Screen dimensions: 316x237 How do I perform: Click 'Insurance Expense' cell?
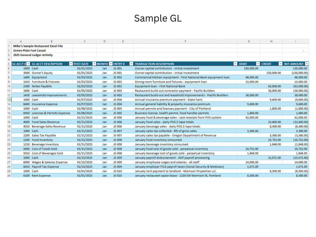52,104
